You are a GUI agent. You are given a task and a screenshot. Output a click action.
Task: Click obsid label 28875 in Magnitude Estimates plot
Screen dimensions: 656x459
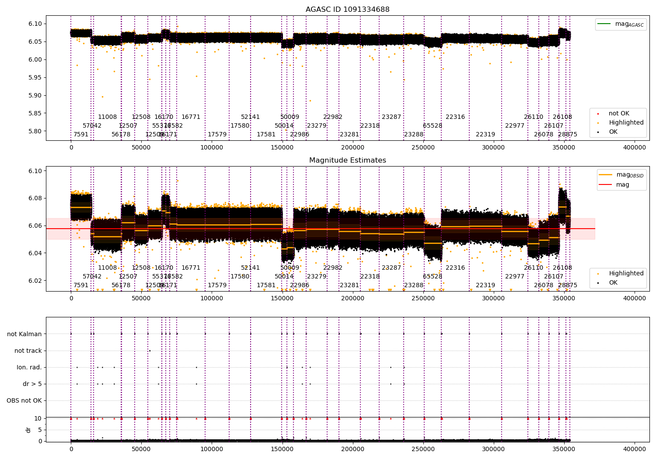[x=567, y=285]
